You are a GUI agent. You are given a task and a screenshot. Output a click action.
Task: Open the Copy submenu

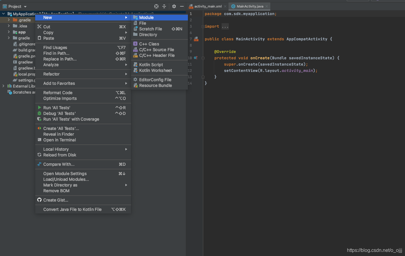click(83, 32)
